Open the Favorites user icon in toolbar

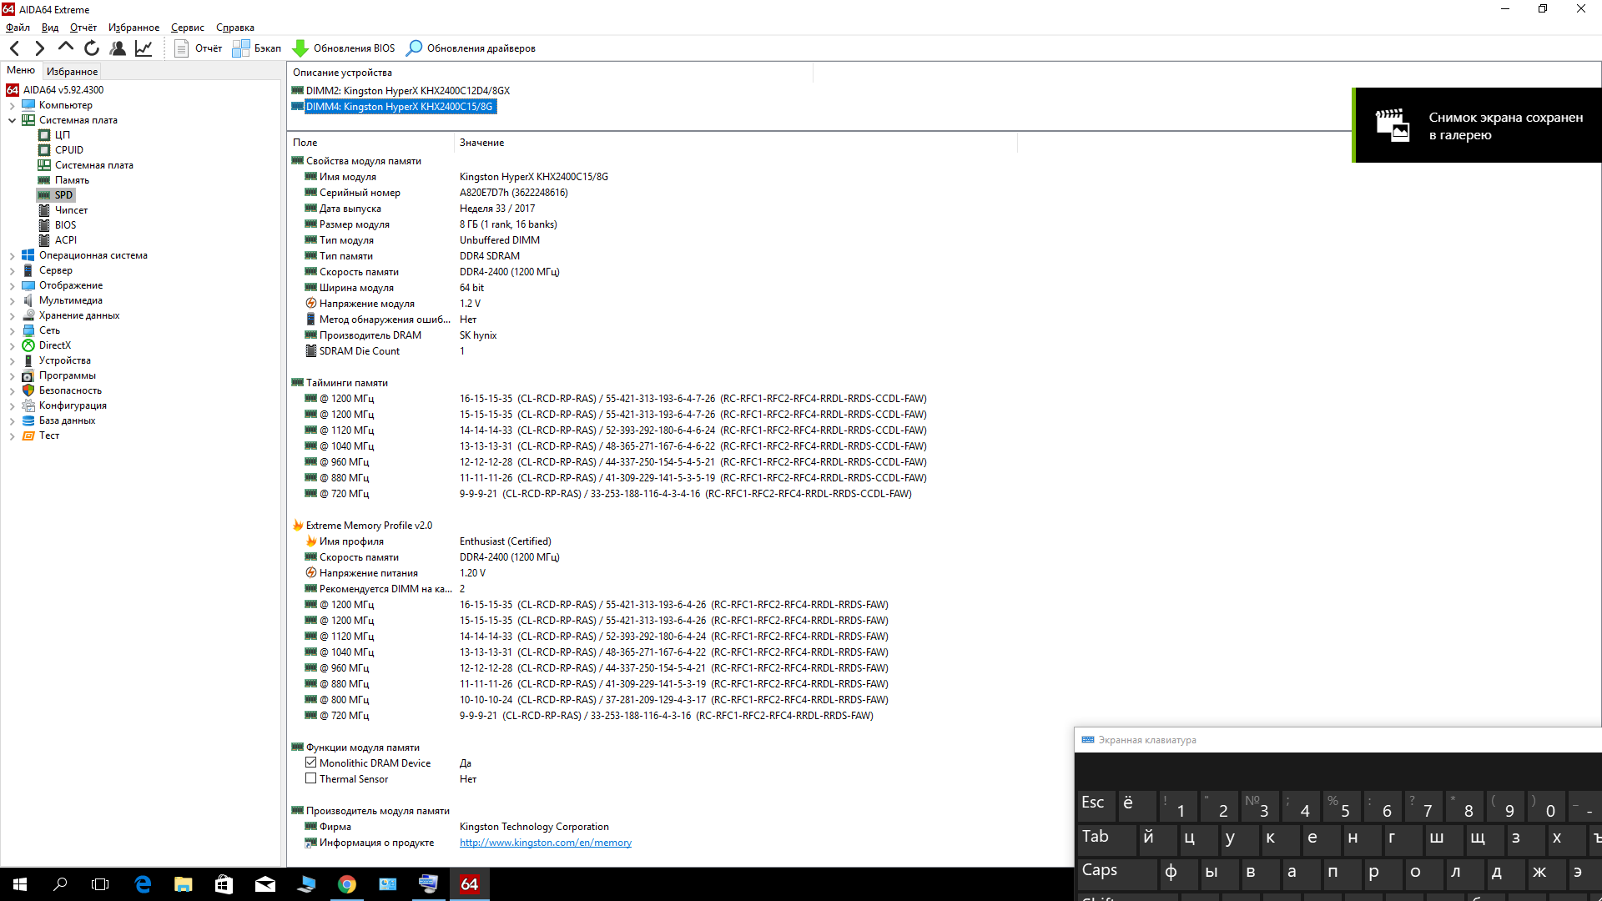[118, 48]
